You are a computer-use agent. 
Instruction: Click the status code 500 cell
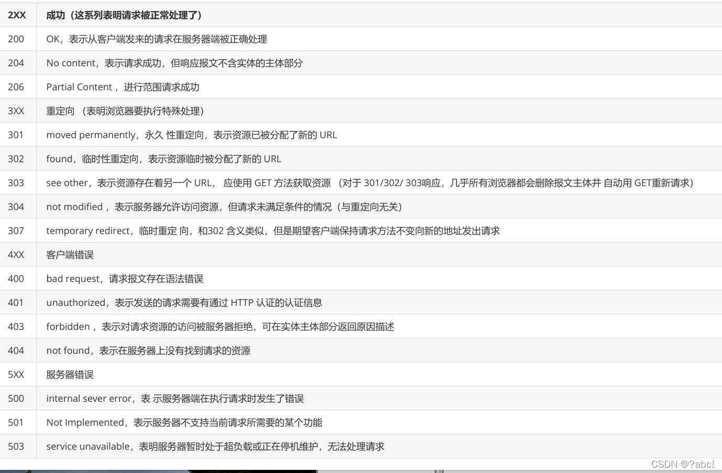18,399
